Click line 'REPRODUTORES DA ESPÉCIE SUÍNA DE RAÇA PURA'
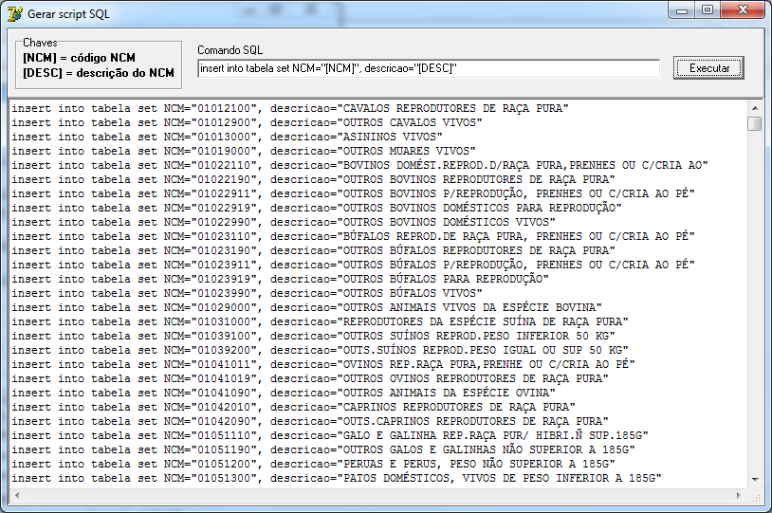The image size is (772, 513). point(320,322)
